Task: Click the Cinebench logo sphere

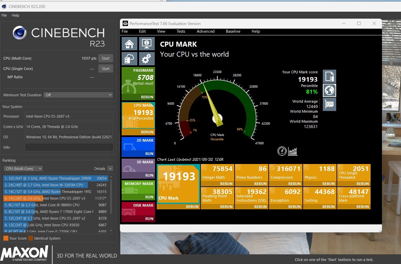Action: (20, 33)
